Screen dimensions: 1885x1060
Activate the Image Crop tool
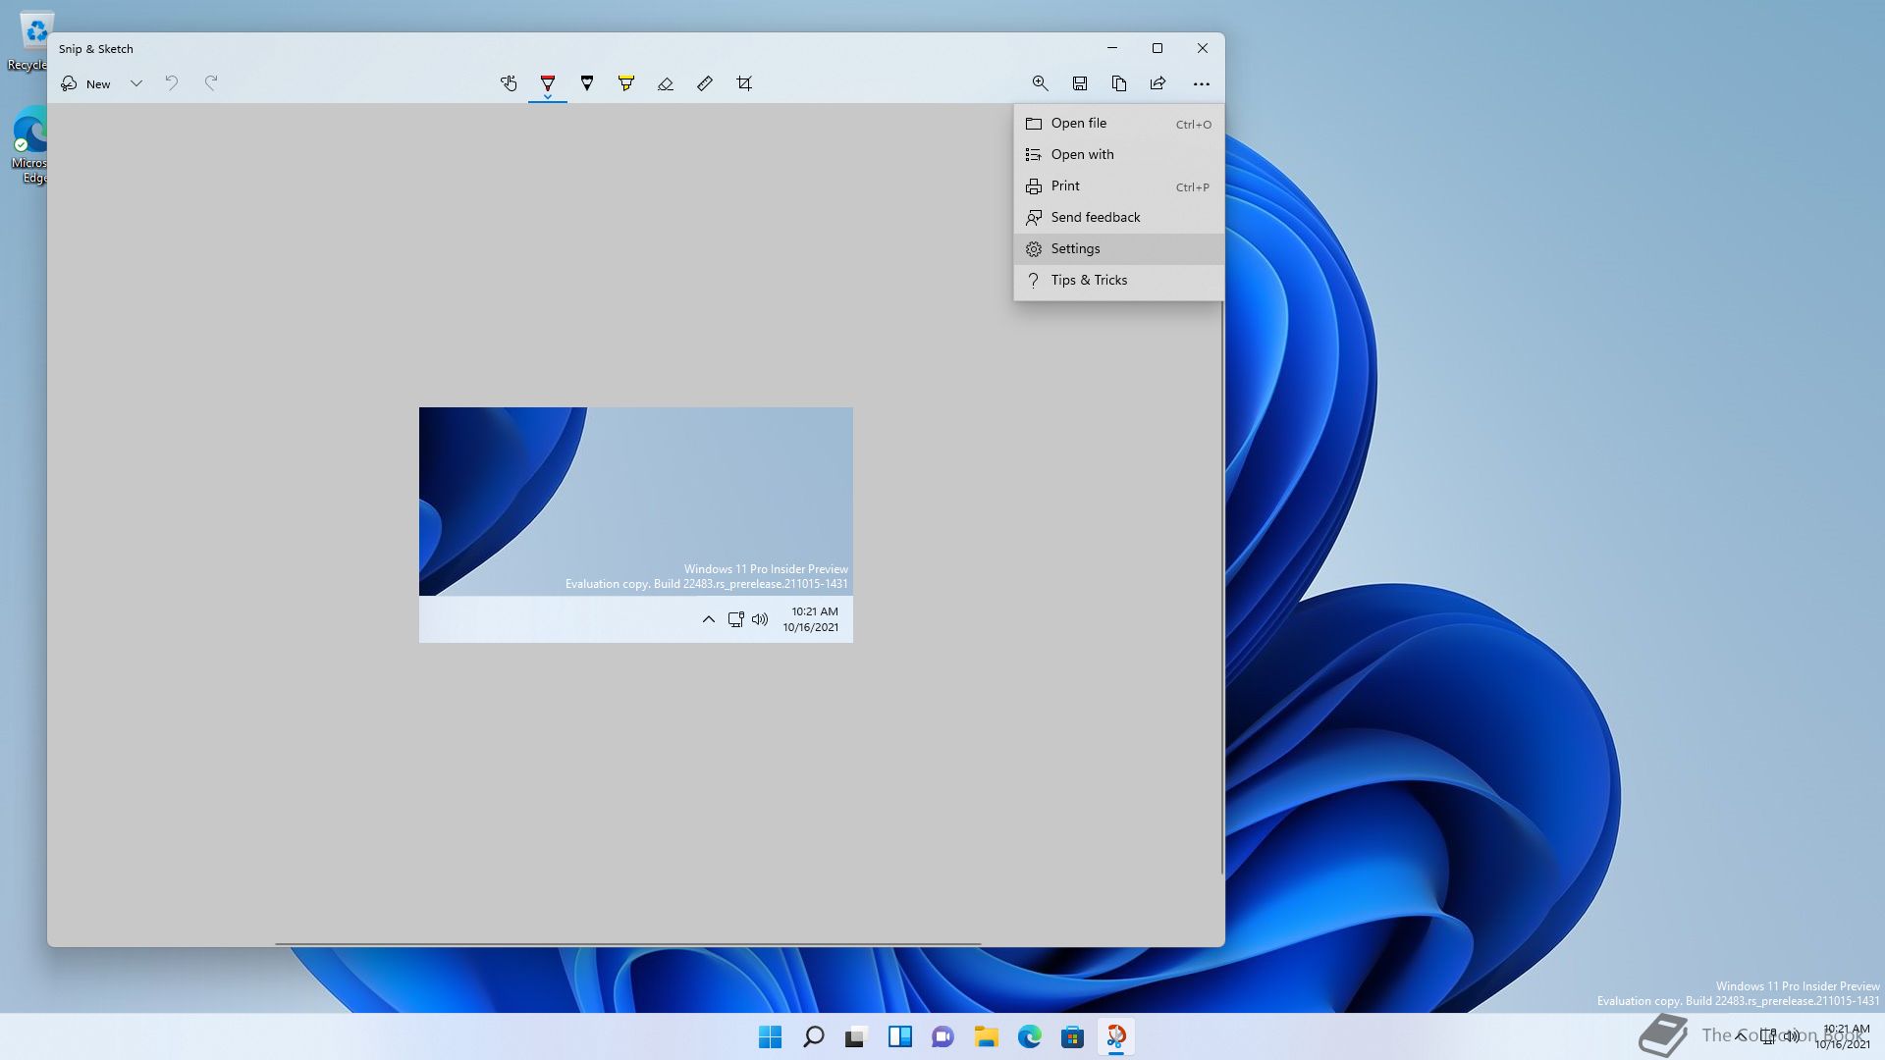point(744,83)
